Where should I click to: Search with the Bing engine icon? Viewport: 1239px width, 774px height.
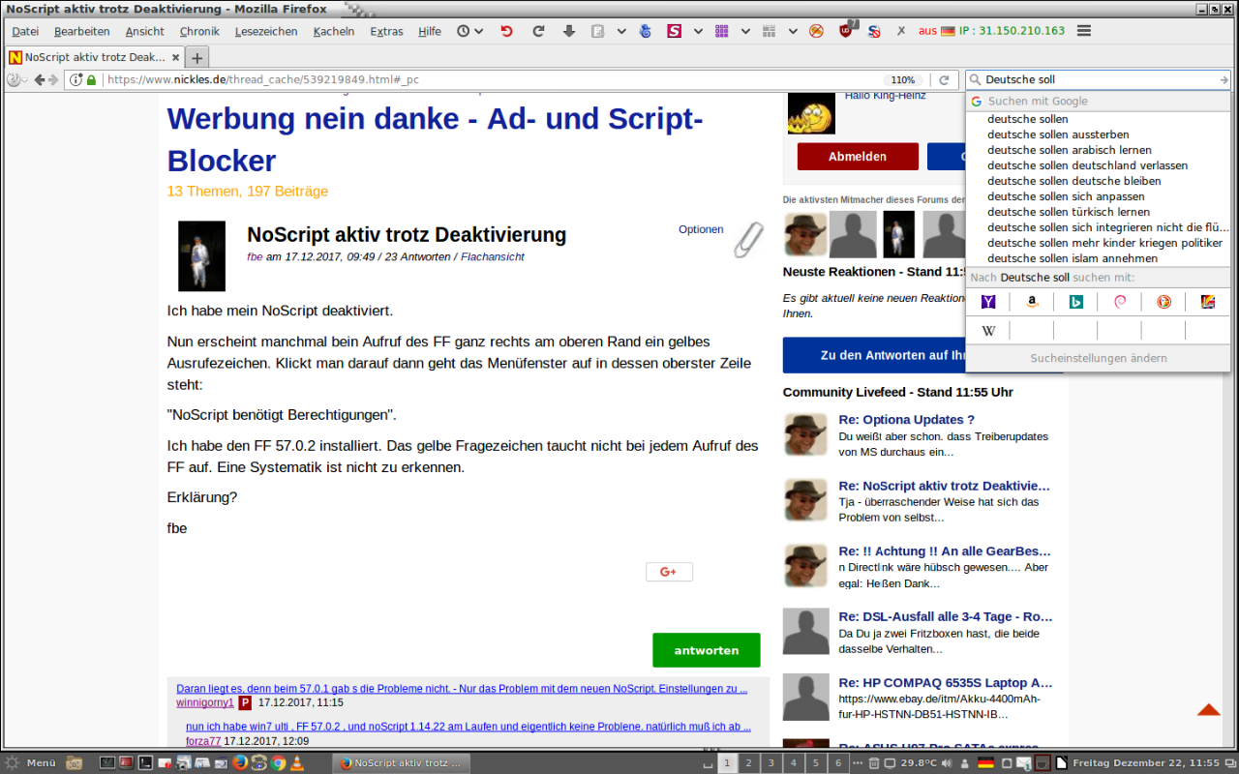(x=1075, y=302)
